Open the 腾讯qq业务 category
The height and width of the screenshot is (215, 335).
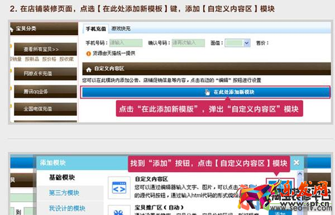45,91
